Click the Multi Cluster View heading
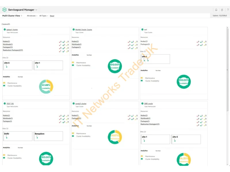The image size is (230, 172). [11, 16]
